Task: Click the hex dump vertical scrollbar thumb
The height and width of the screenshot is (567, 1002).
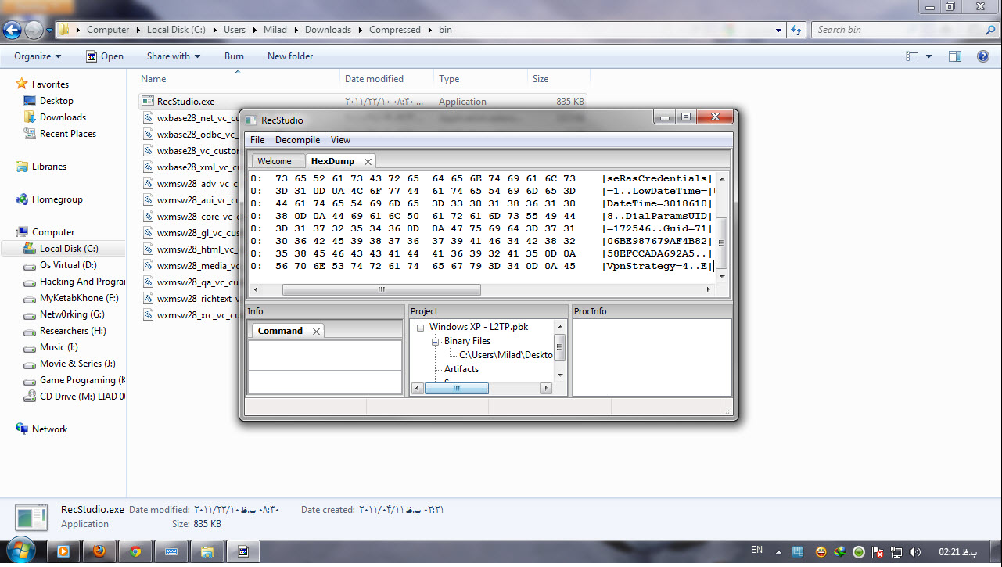Action: click(x=722, y=242)
